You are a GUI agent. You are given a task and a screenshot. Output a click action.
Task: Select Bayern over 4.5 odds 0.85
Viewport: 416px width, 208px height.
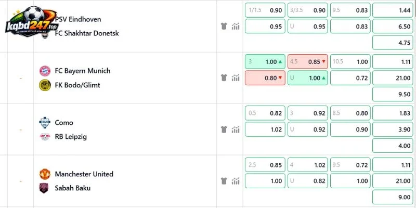308,62
